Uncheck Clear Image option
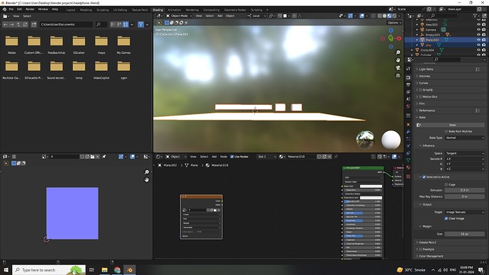This screenshot has width=489, height=275. [x=446, y=218]
